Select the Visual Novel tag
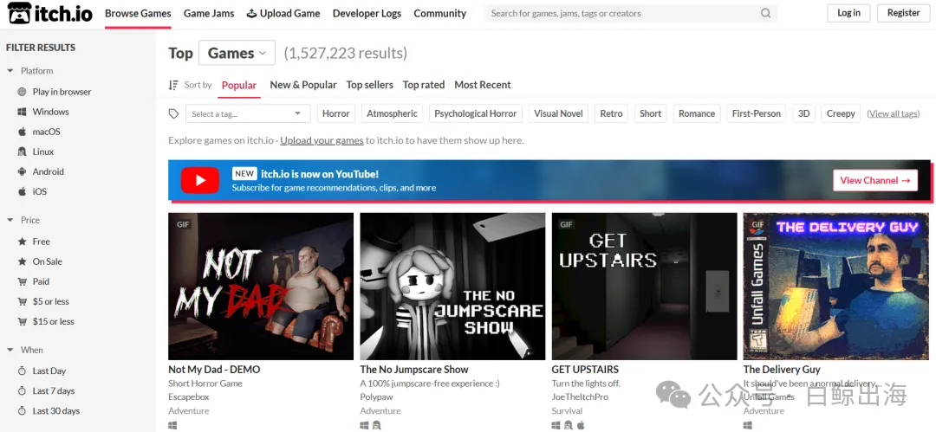936x432 pixels. (x=558, y=113)
